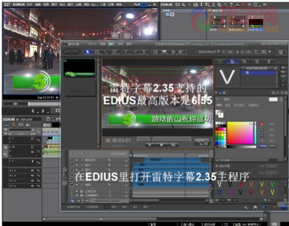Select the horizontal text T tool
This screenshot has width=289, height=226.
(x=125, y=52)
